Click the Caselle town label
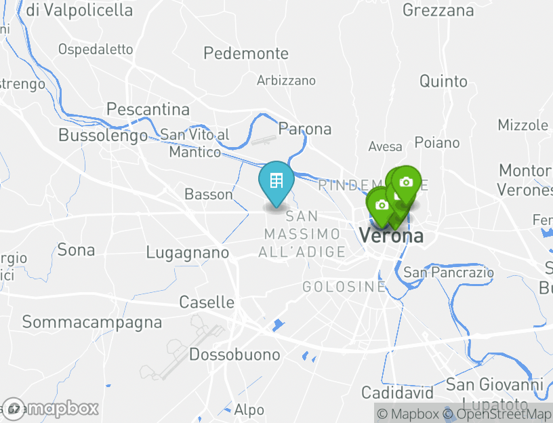Image resolution: width=553 pixels, height=423 pixels. (207, 302)
